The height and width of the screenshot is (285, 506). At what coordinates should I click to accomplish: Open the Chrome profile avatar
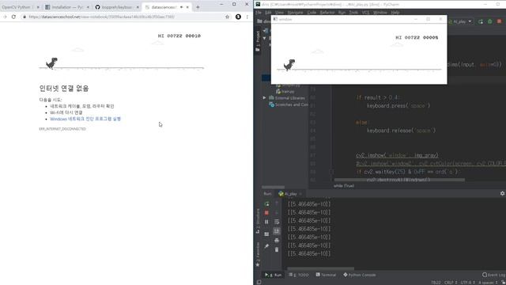[x=238, y=17]
